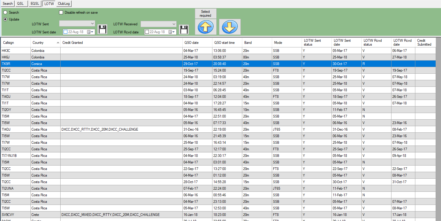The image size is (441, 221).
Task: Select the TI7/WJ1B callsign cell
Action: (16, 156)
